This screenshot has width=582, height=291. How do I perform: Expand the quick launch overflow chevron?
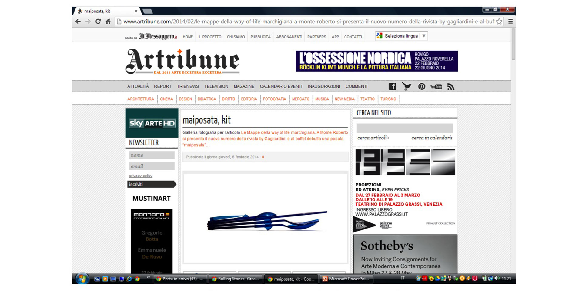(x=149, y=277)
